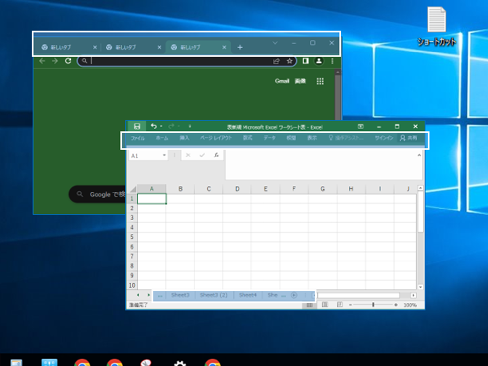Add a new sheet with the plus icon

(x=294, y=295)
